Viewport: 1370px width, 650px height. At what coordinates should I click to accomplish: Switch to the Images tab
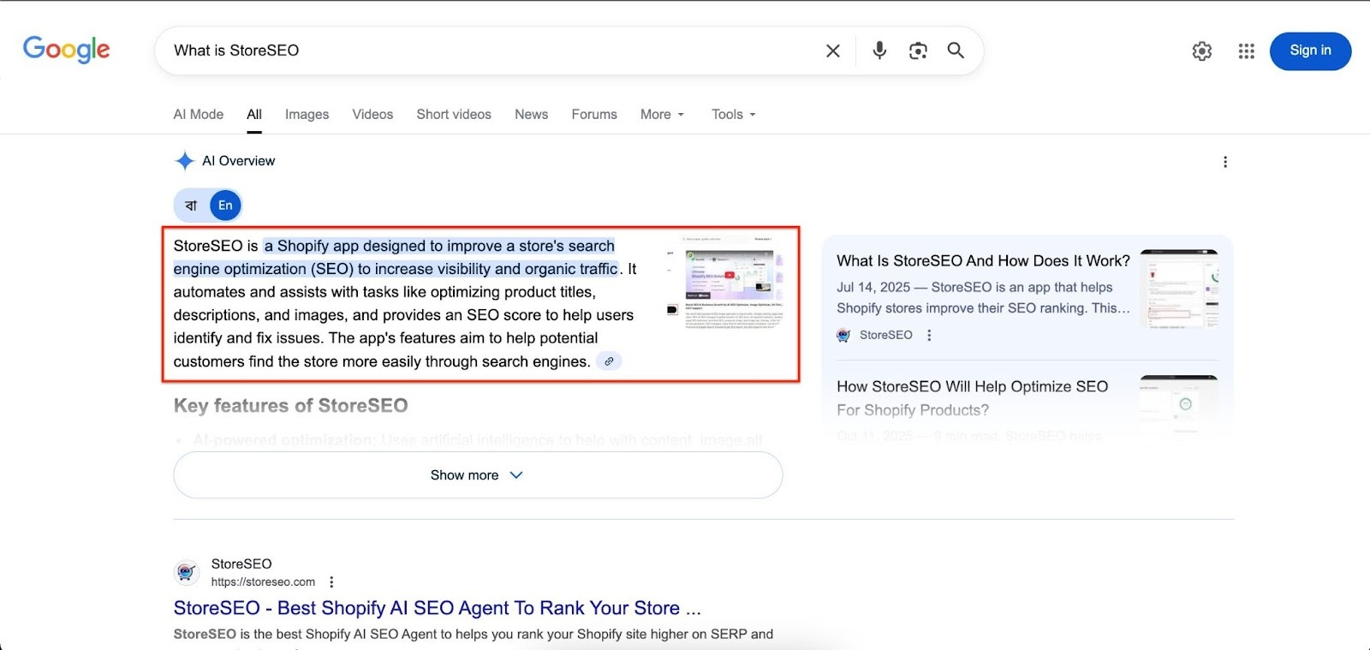(x=307, y=115)
